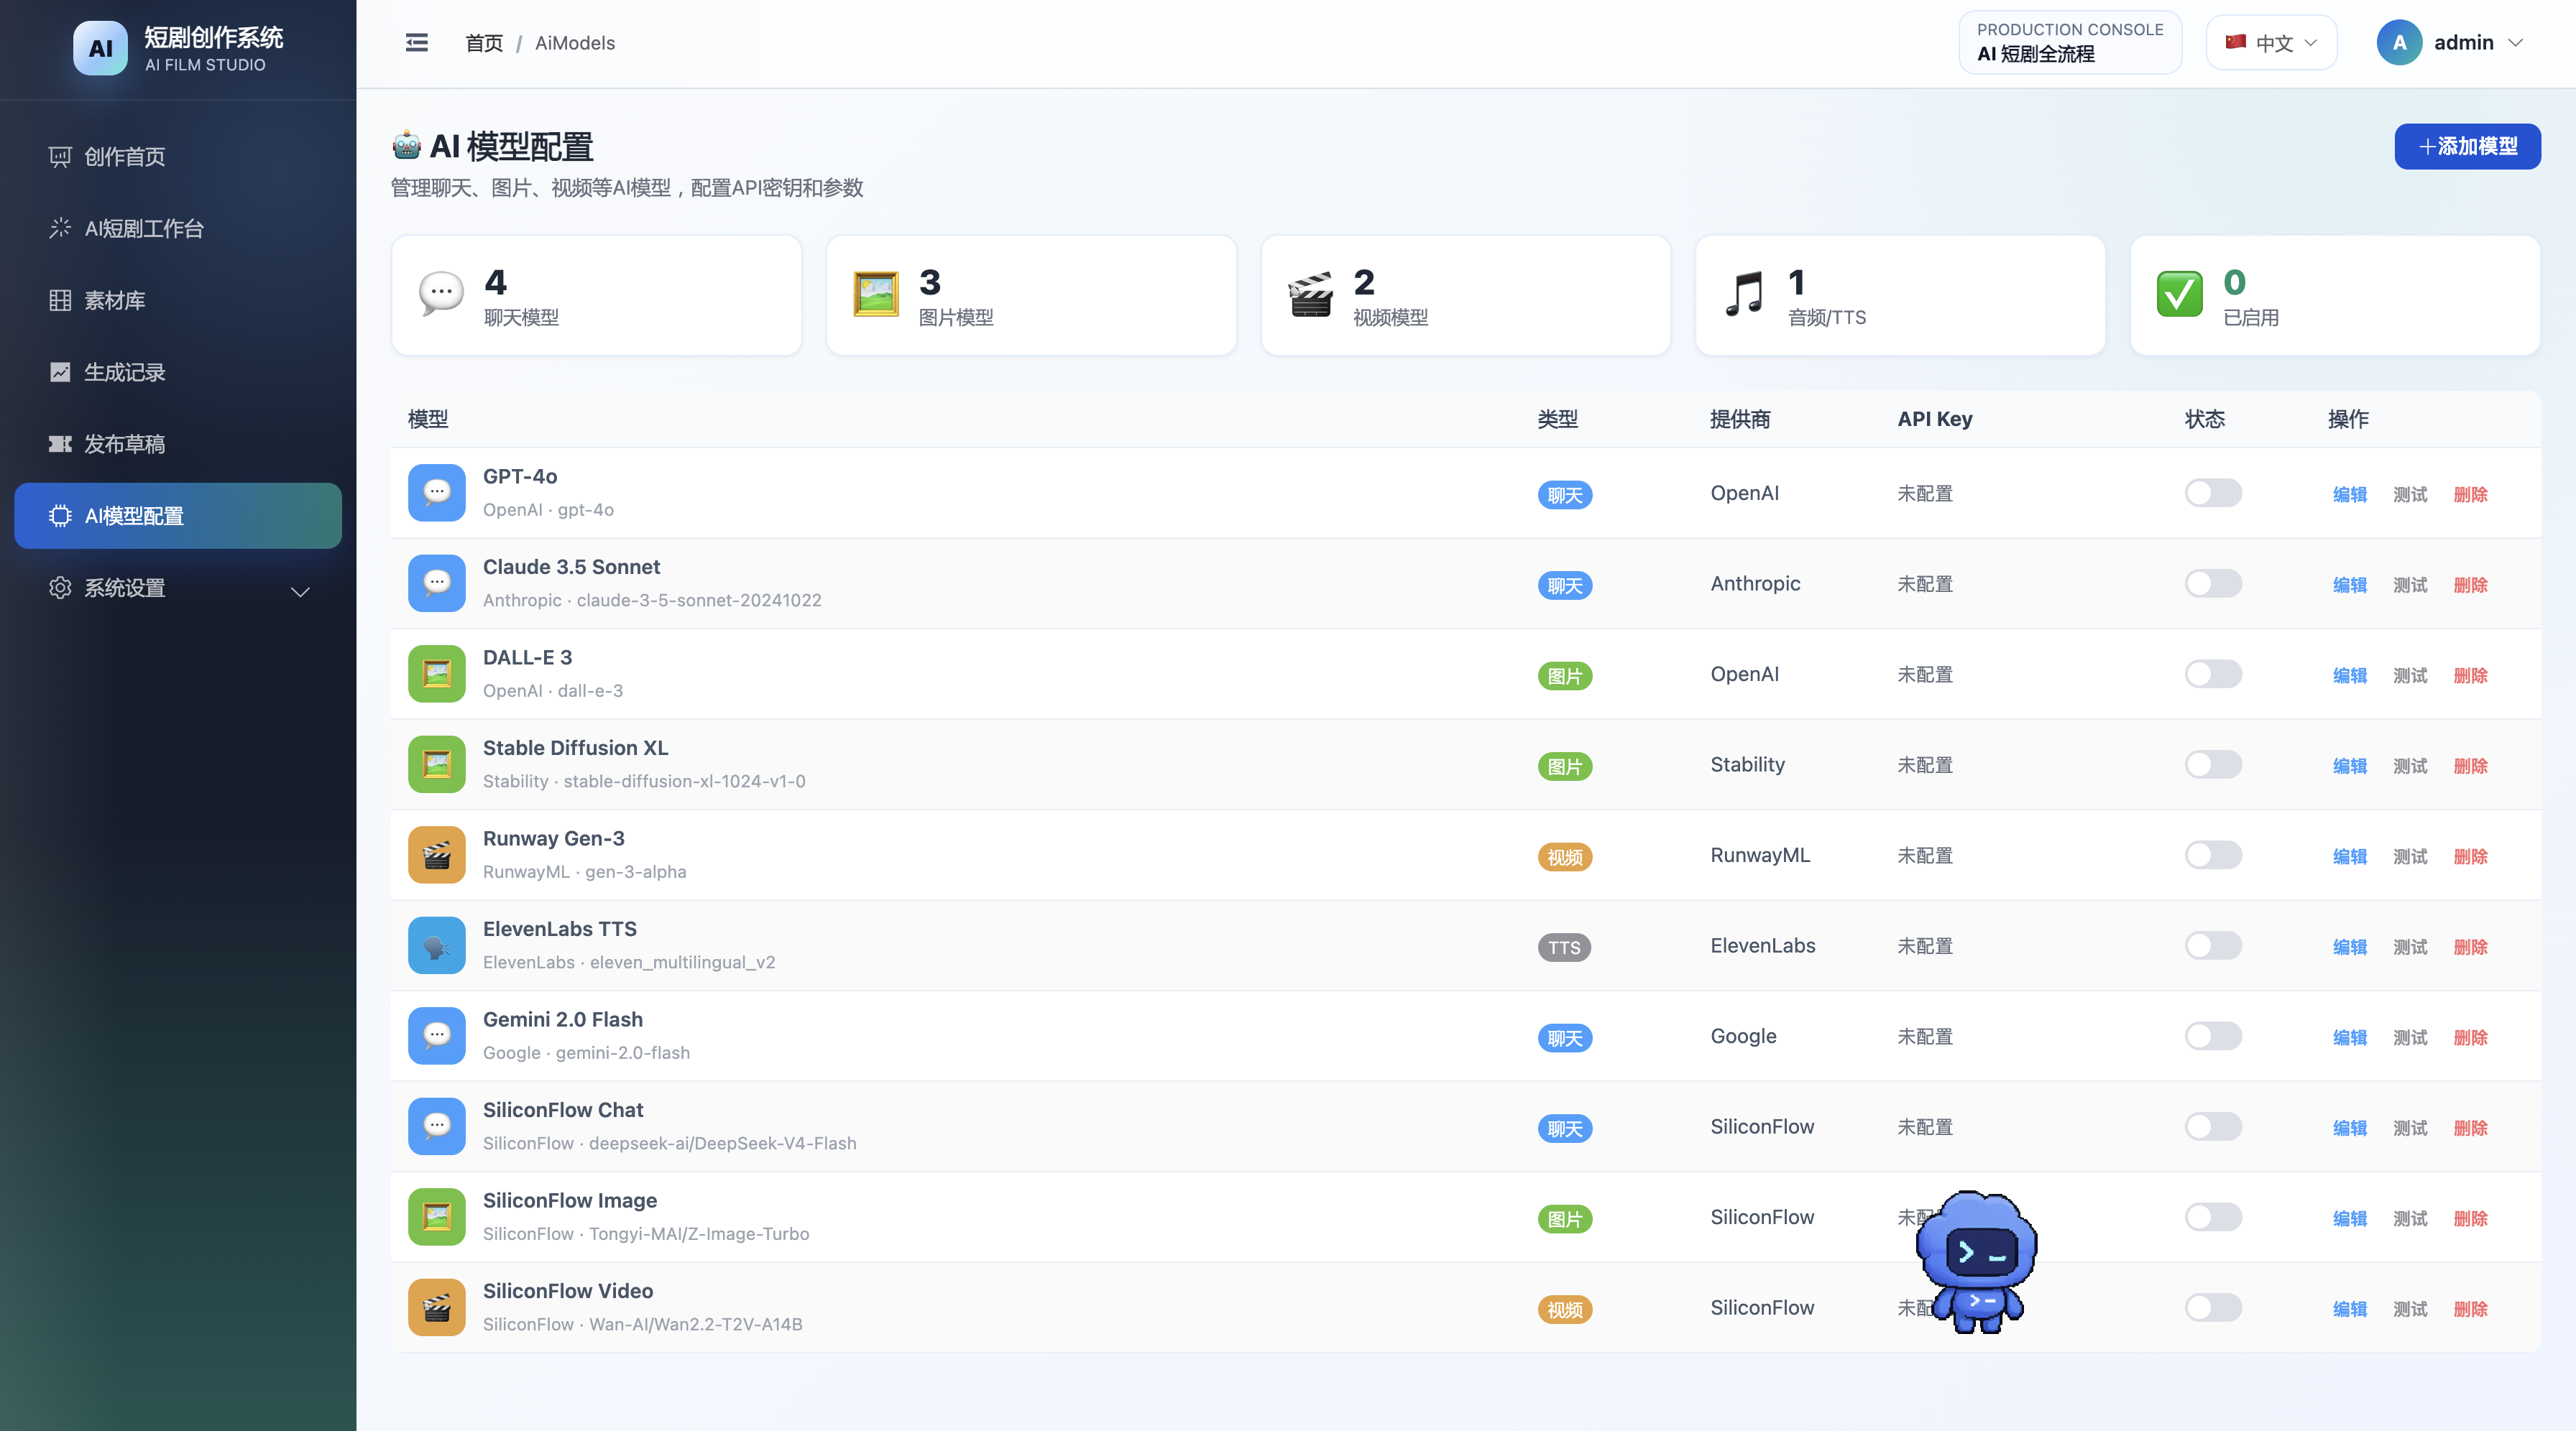Click the admin avatar circle
The image size is (2576, 1431).
tap(2399, 43)
